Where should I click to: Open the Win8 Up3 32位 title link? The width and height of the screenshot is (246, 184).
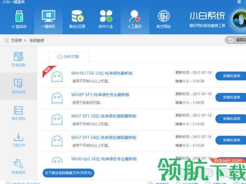(104, 159)
